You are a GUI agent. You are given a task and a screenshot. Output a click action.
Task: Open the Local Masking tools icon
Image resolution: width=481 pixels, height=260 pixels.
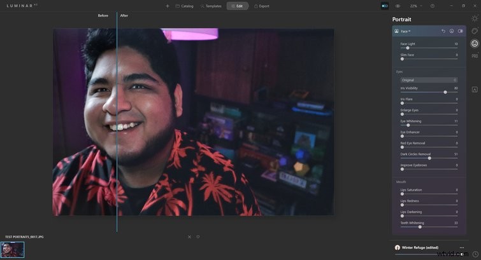pyautogui.click(x=475, y=90)
